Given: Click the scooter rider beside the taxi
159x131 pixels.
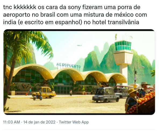Looking at the screenshot, I should click(38, 95).
